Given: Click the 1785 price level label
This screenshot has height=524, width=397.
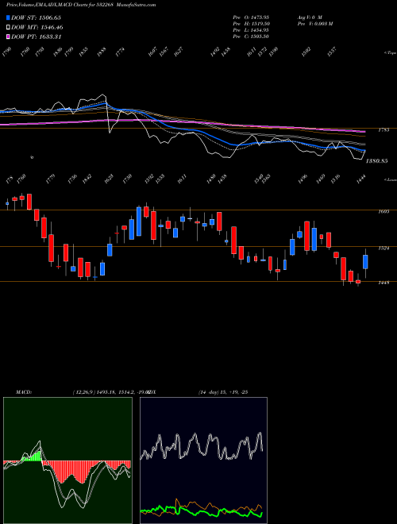Looking at the screenshot, I should [384, 130].
